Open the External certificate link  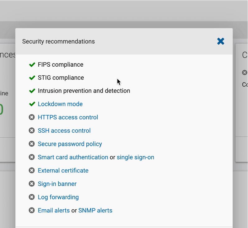point(63,170)
